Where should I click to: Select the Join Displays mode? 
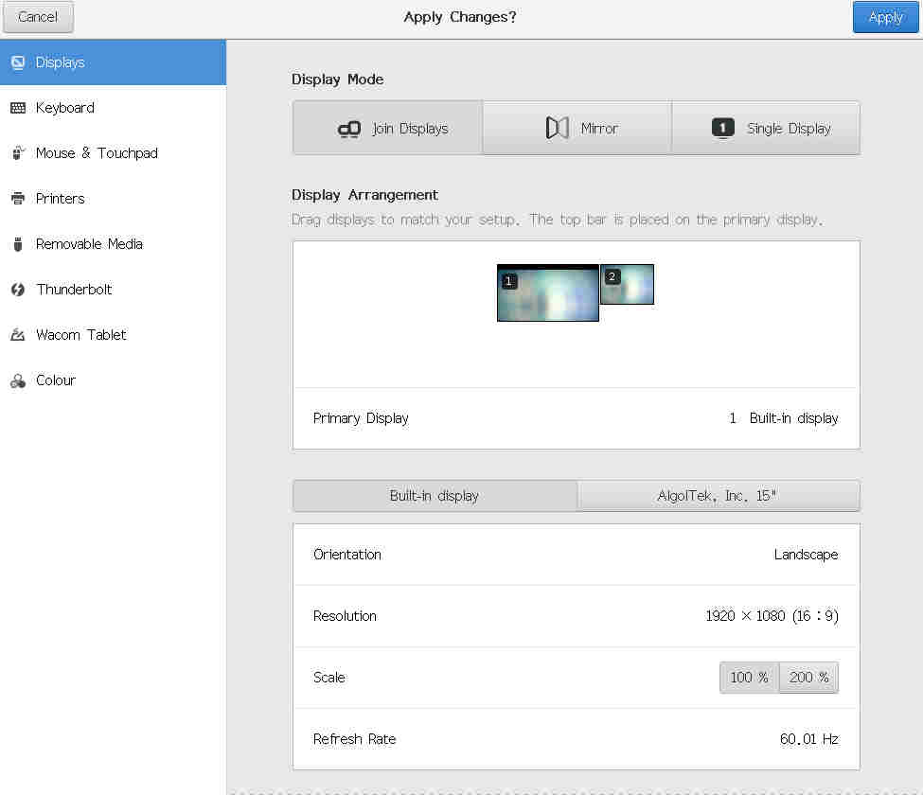point(387,128)
